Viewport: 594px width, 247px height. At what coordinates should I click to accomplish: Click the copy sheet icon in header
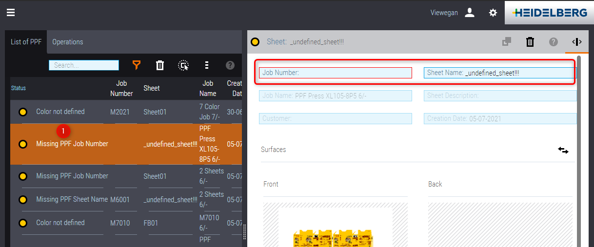(507, 42)
